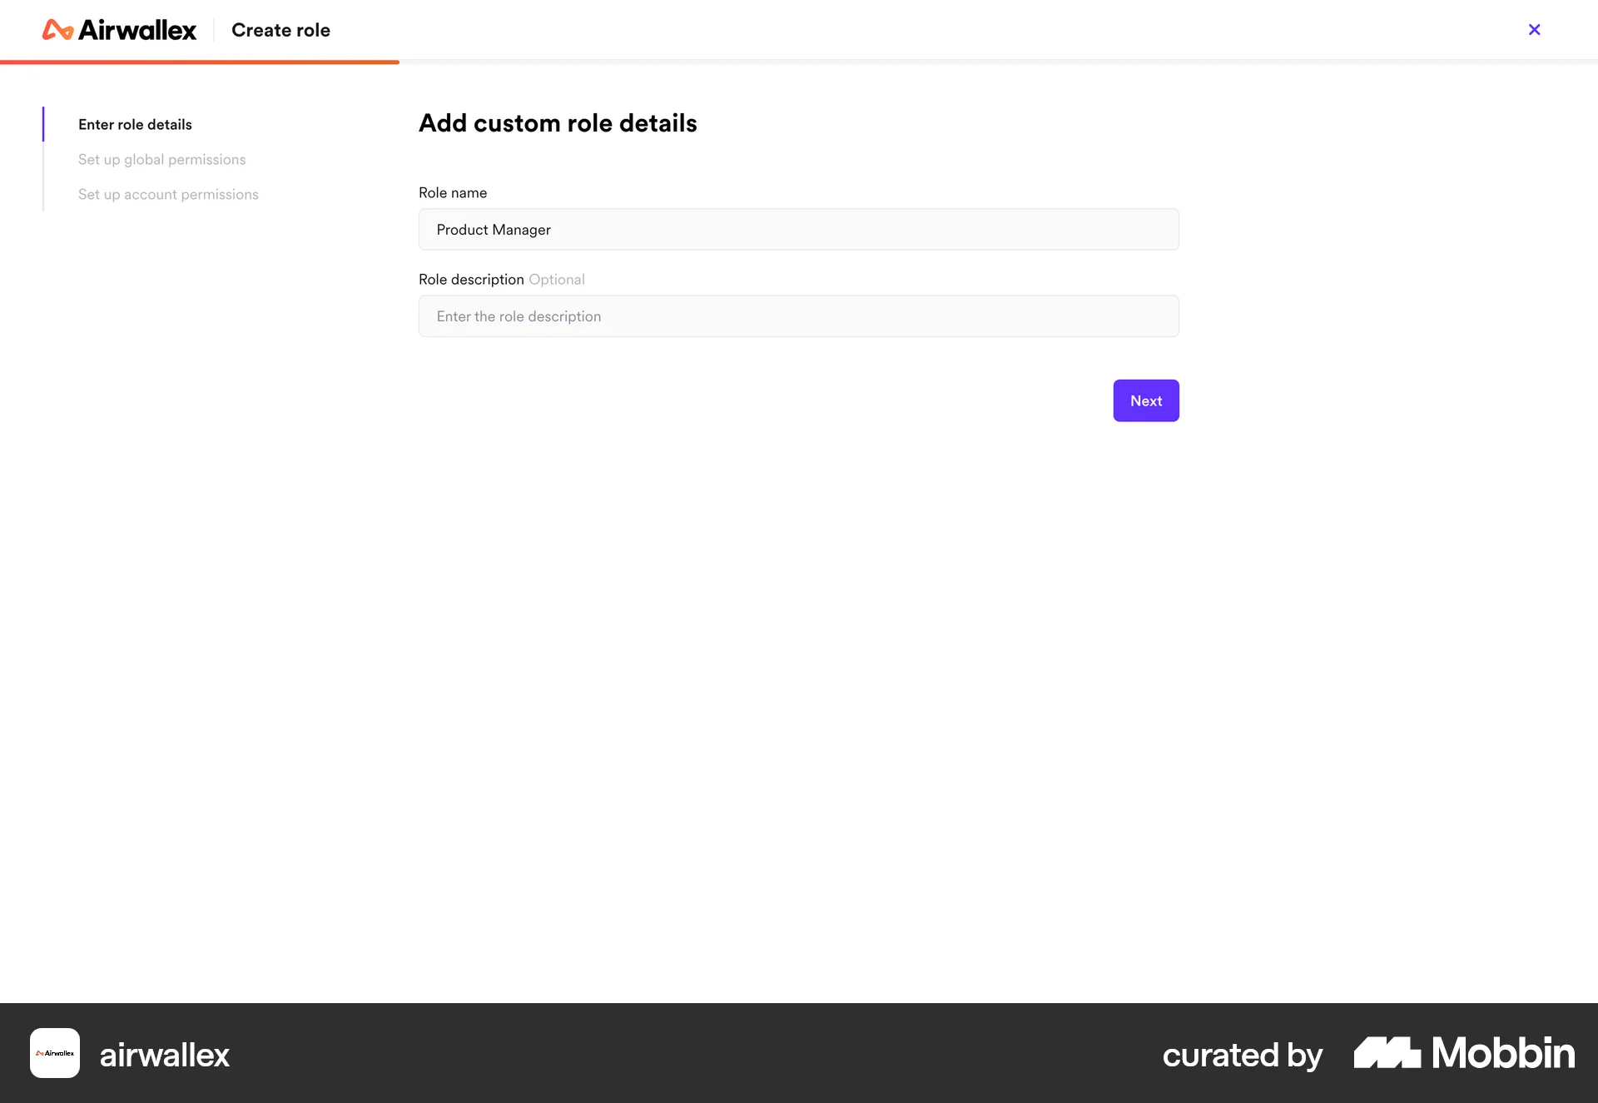Click the small Airwallex icon inside footer badge
Image resolution: width=1598 pixels, height=1103 pixels.
coord(54,1052)
